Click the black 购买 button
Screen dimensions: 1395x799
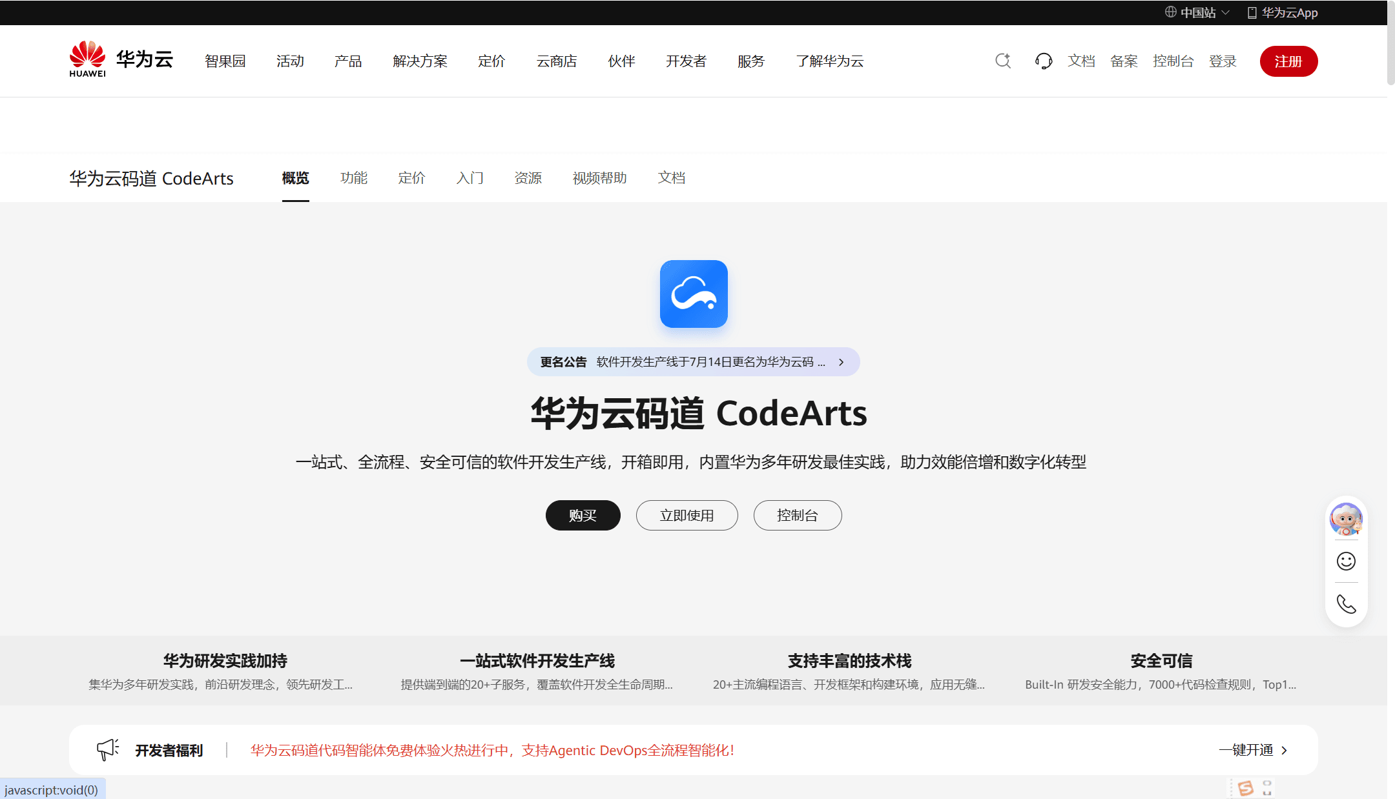click(583, 515)
